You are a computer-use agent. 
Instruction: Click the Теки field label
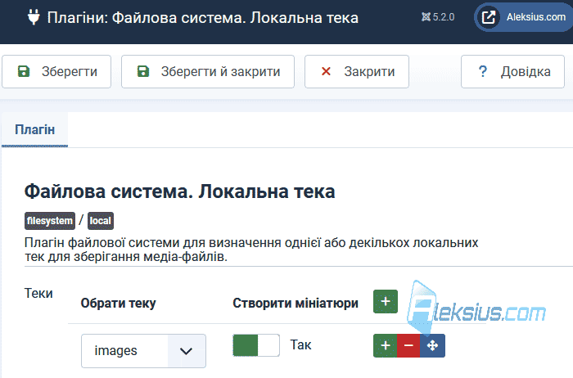(38, 293)
